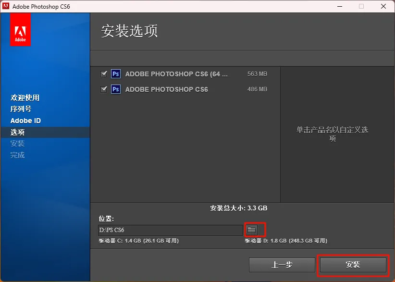Click the 563 MB size value
This screenshot has height=282, width=395.
pos(257,74)
